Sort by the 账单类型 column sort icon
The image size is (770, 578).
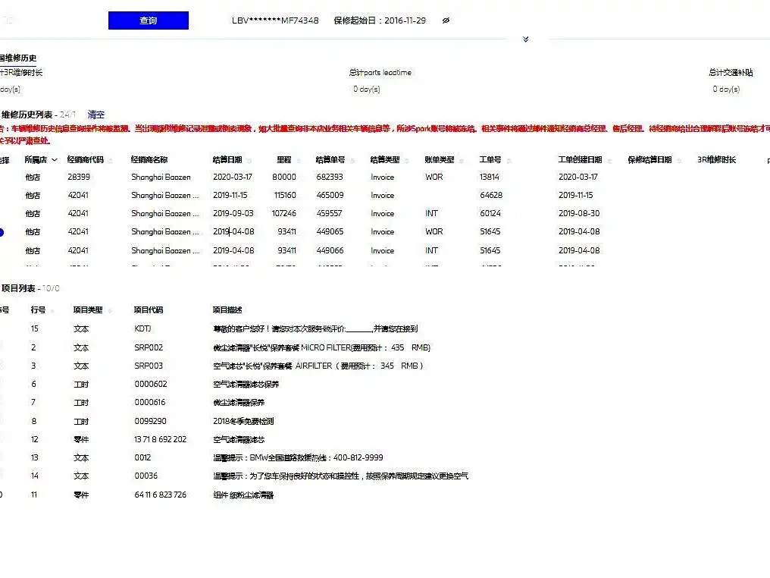[x=461, y=160]
